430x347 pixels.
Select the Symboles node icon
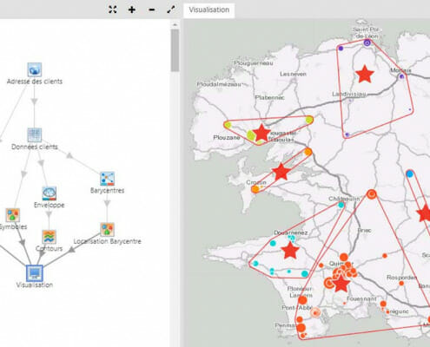coord(13,215)
